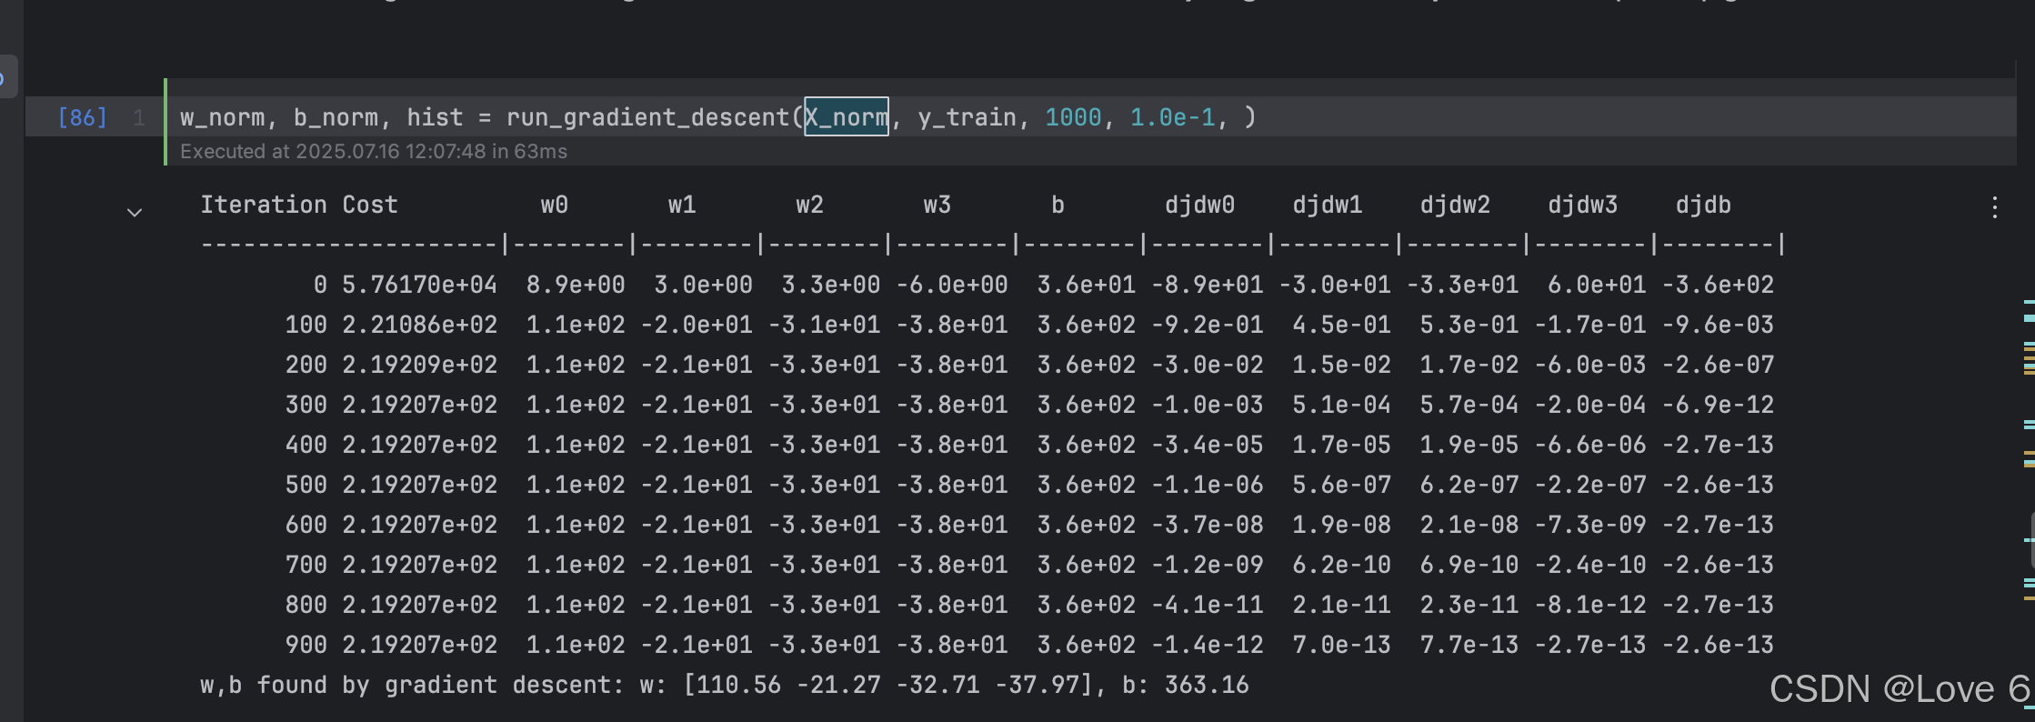This screenshot has width=2035, height=722.
Task: Select the cell execution count [86]
Action: 82,117
